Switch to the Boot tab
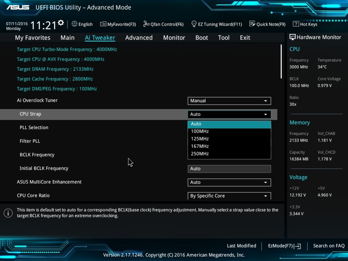Screen dimensions: 348x261 202,38
